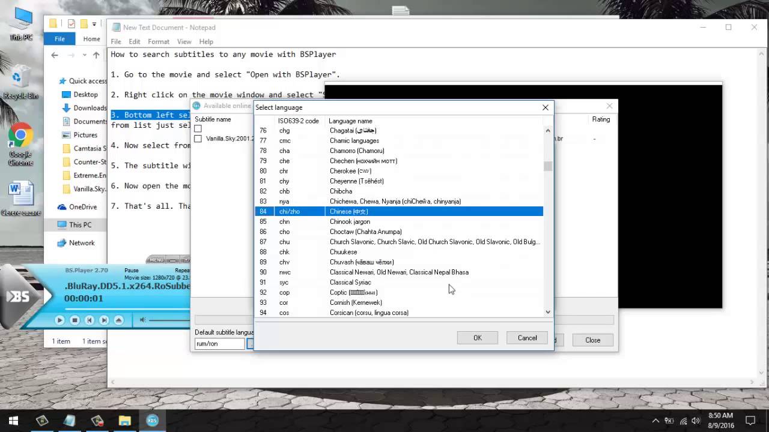The width and height of the screenshot is (769, 432).
Task: Skip to next track in BS.Player
Action: pyautogui.click(x=104, y=320)
